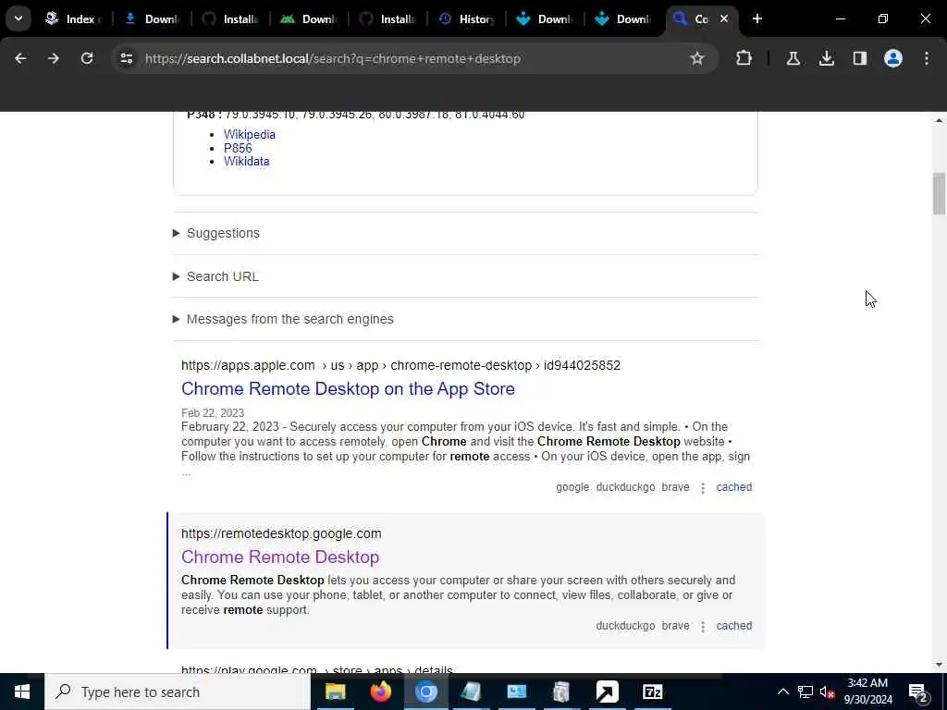Switch to the Index tab
The image size is (947, 710).
coord(74,18)
